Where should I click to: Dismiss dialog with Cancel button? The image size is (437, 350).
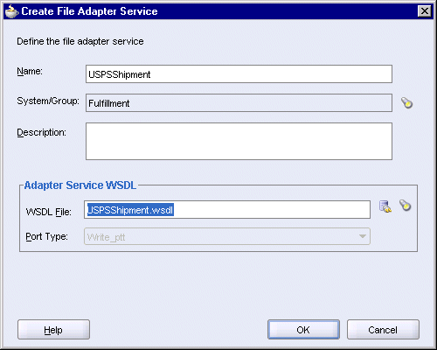click(383, 330)
